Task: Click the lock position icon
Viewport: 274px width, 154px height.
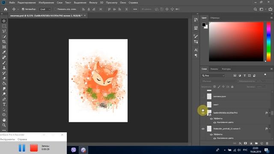Action: [x=223, y=87]
